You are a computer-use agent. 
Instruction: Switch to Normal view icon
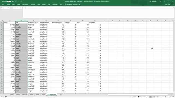(151, 97)
